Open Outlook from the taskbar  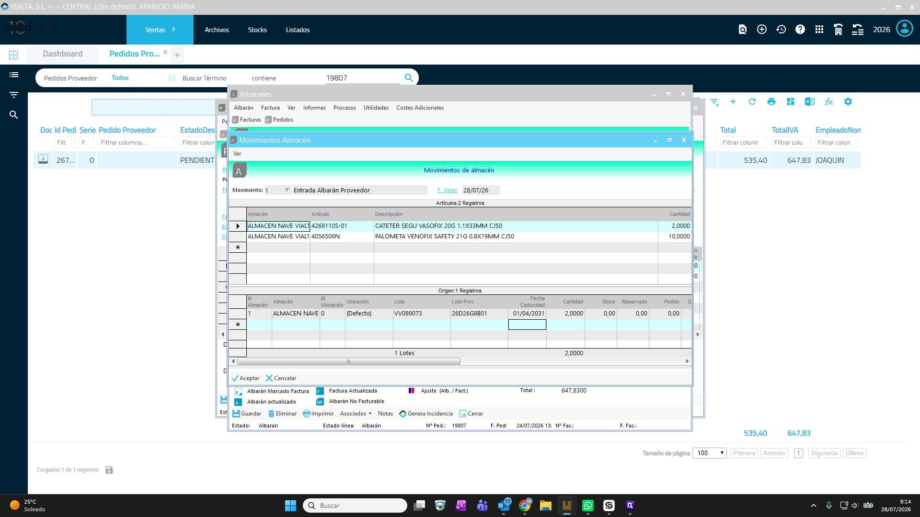[x=504, y=506]
